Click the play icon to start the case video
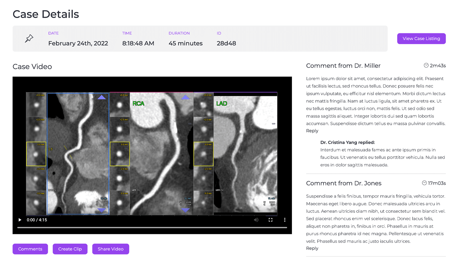Viewport: 460px width, 265px height. [x=20, y=220]
